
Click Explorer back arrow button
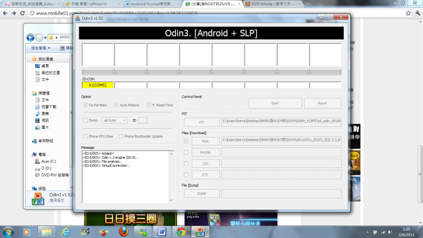(30, 38)
